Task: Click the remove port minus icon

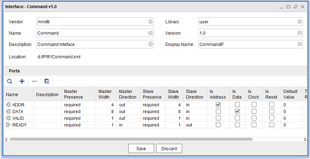Action: pos(34,81)
